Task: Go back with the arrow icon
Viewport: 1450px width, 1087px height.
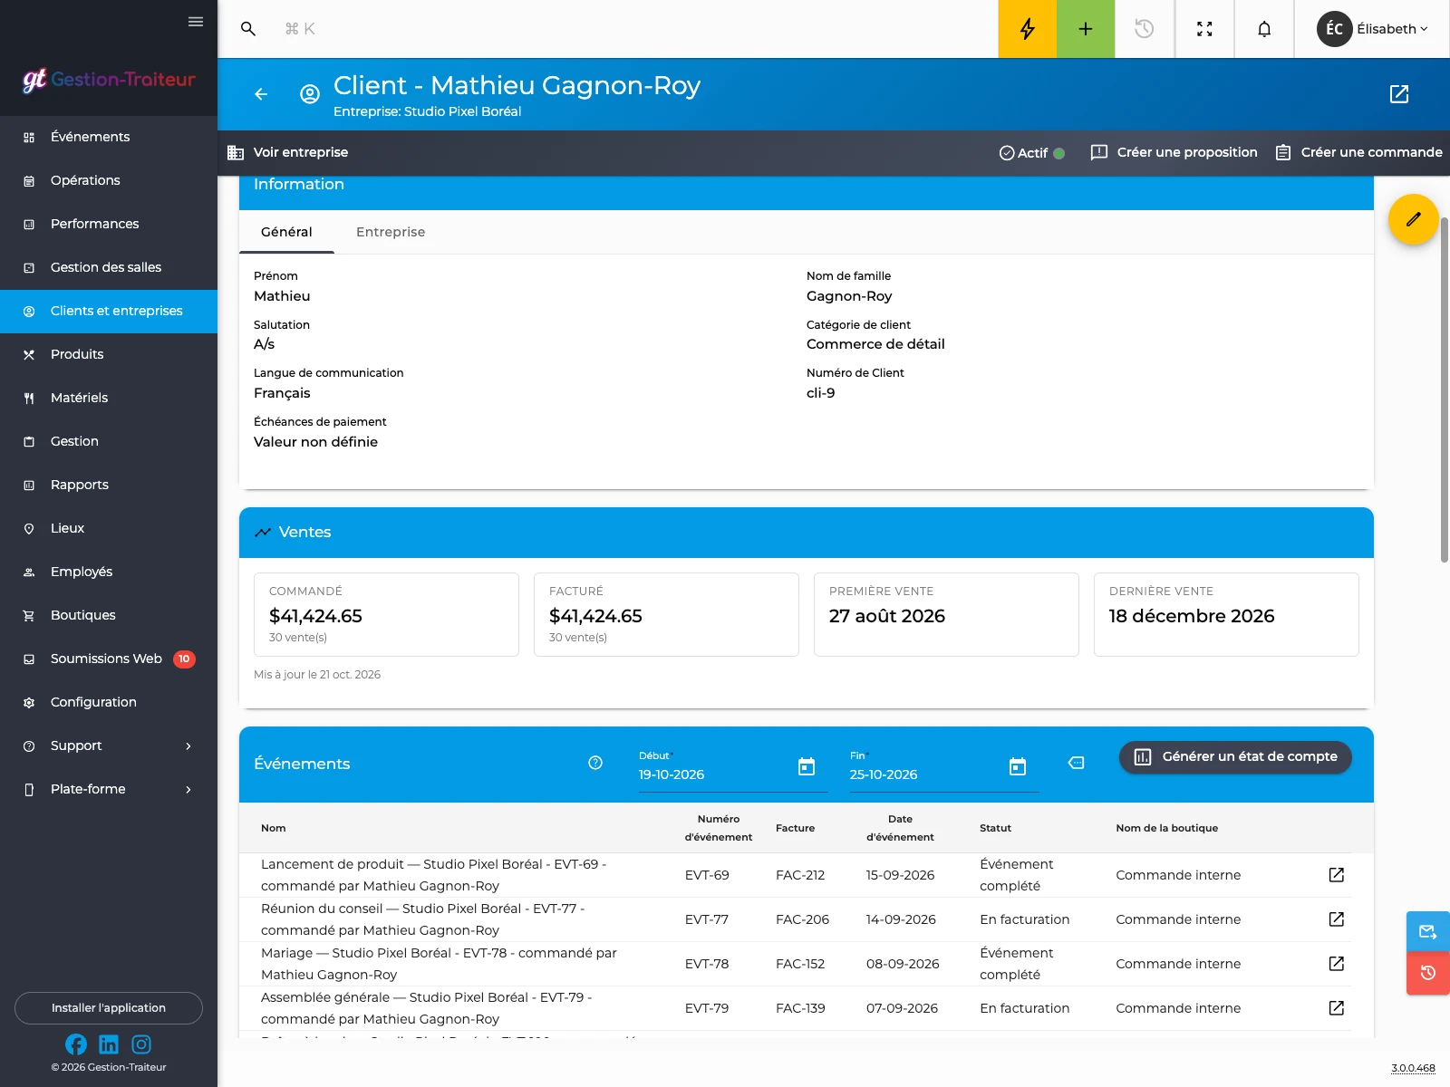Action: [261, 94]
